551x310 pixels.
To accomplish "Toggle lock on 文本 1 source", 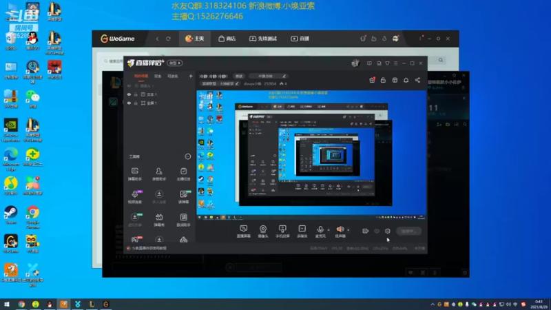I will (x=136, y=94).
